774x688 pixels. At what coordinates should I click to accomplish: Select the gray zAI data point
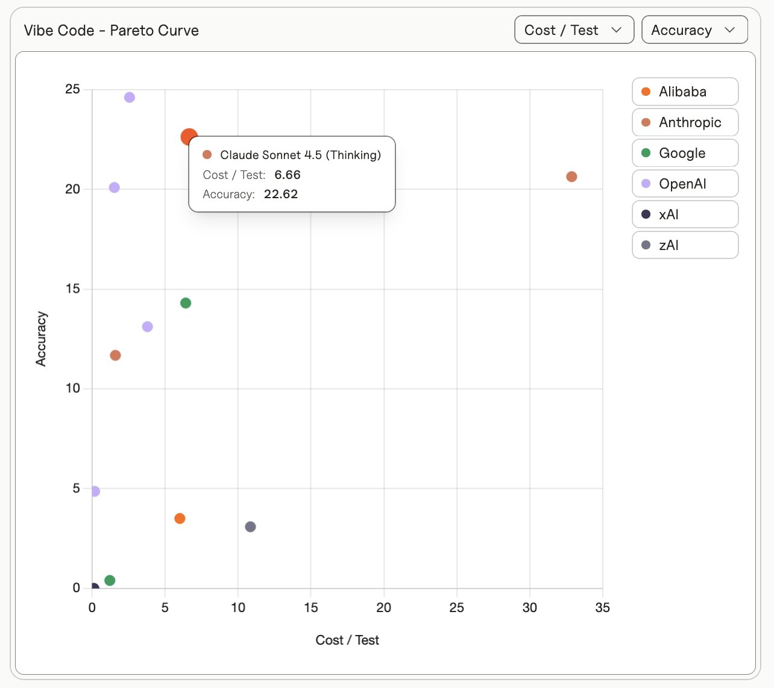[x=250, y=527]
